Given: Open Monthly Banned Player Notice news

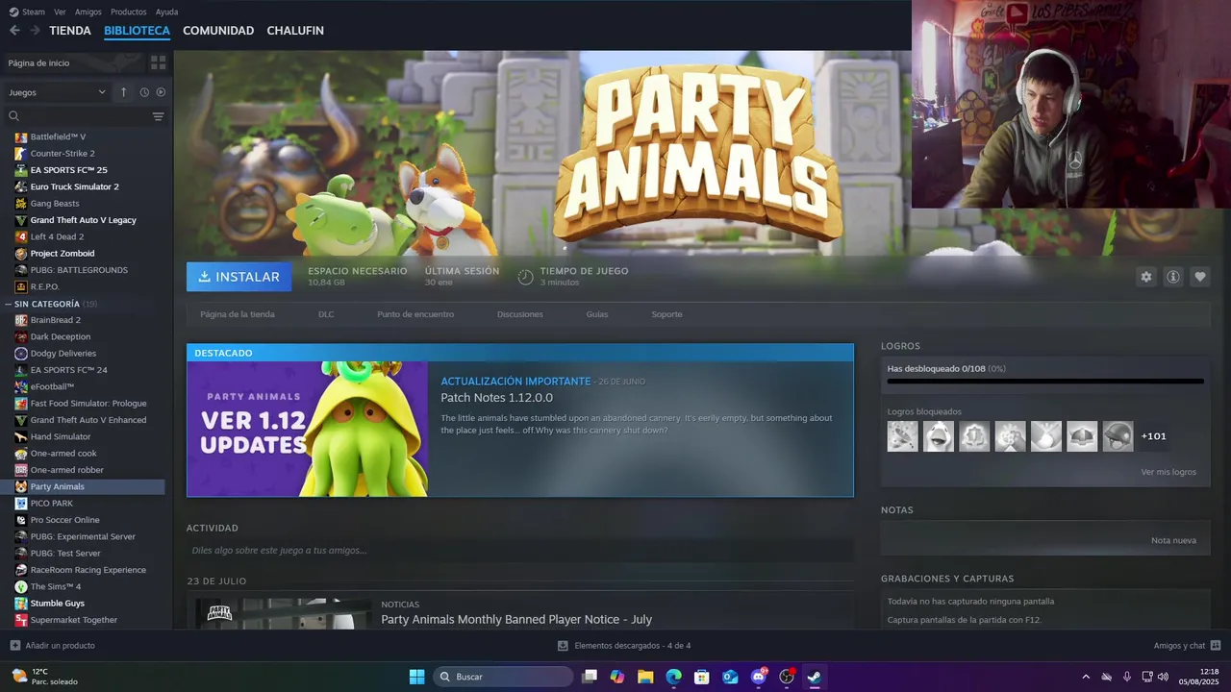Looking at the screenshot, I should click(x=516, y=620).
